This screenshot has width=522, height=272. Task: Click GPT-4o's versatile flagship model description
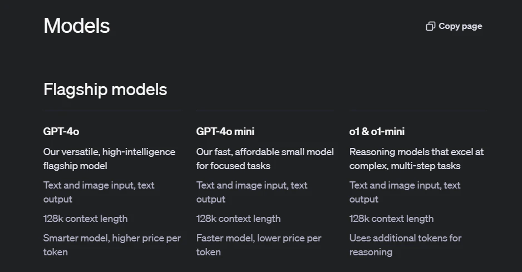click(109, 159)
